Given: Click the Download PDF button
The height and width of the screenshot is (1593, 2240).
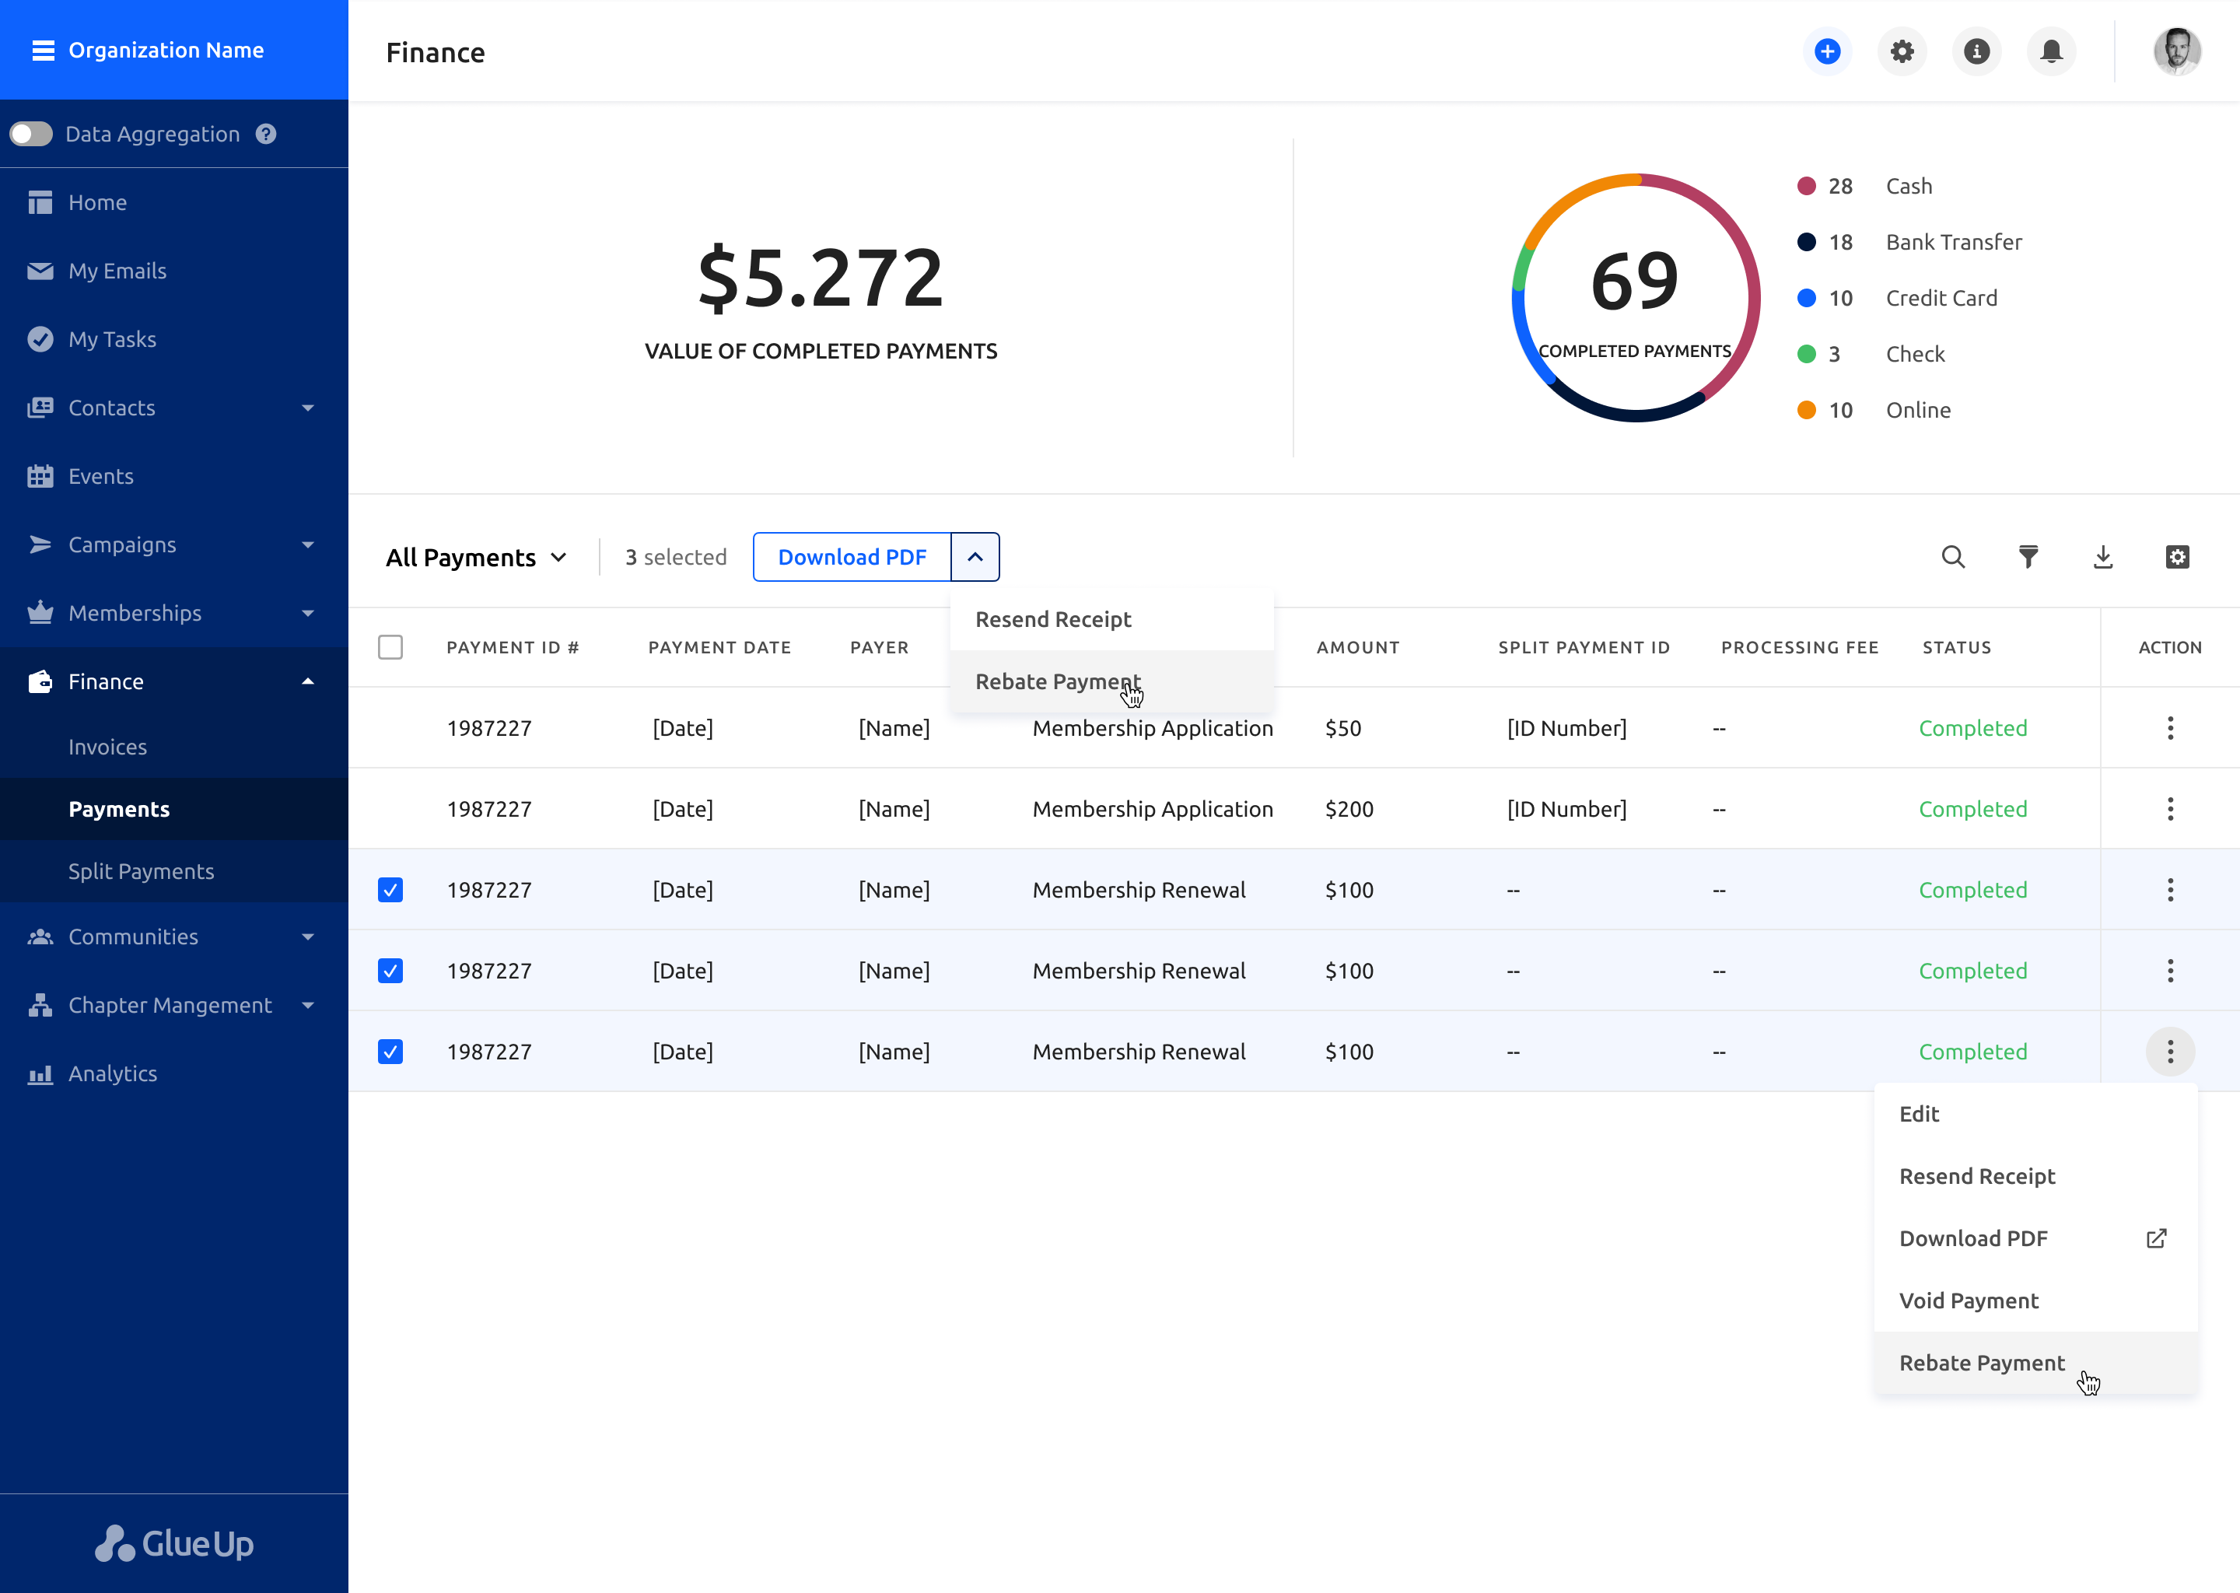Looking at the screenshot, I should coord(852,557).
